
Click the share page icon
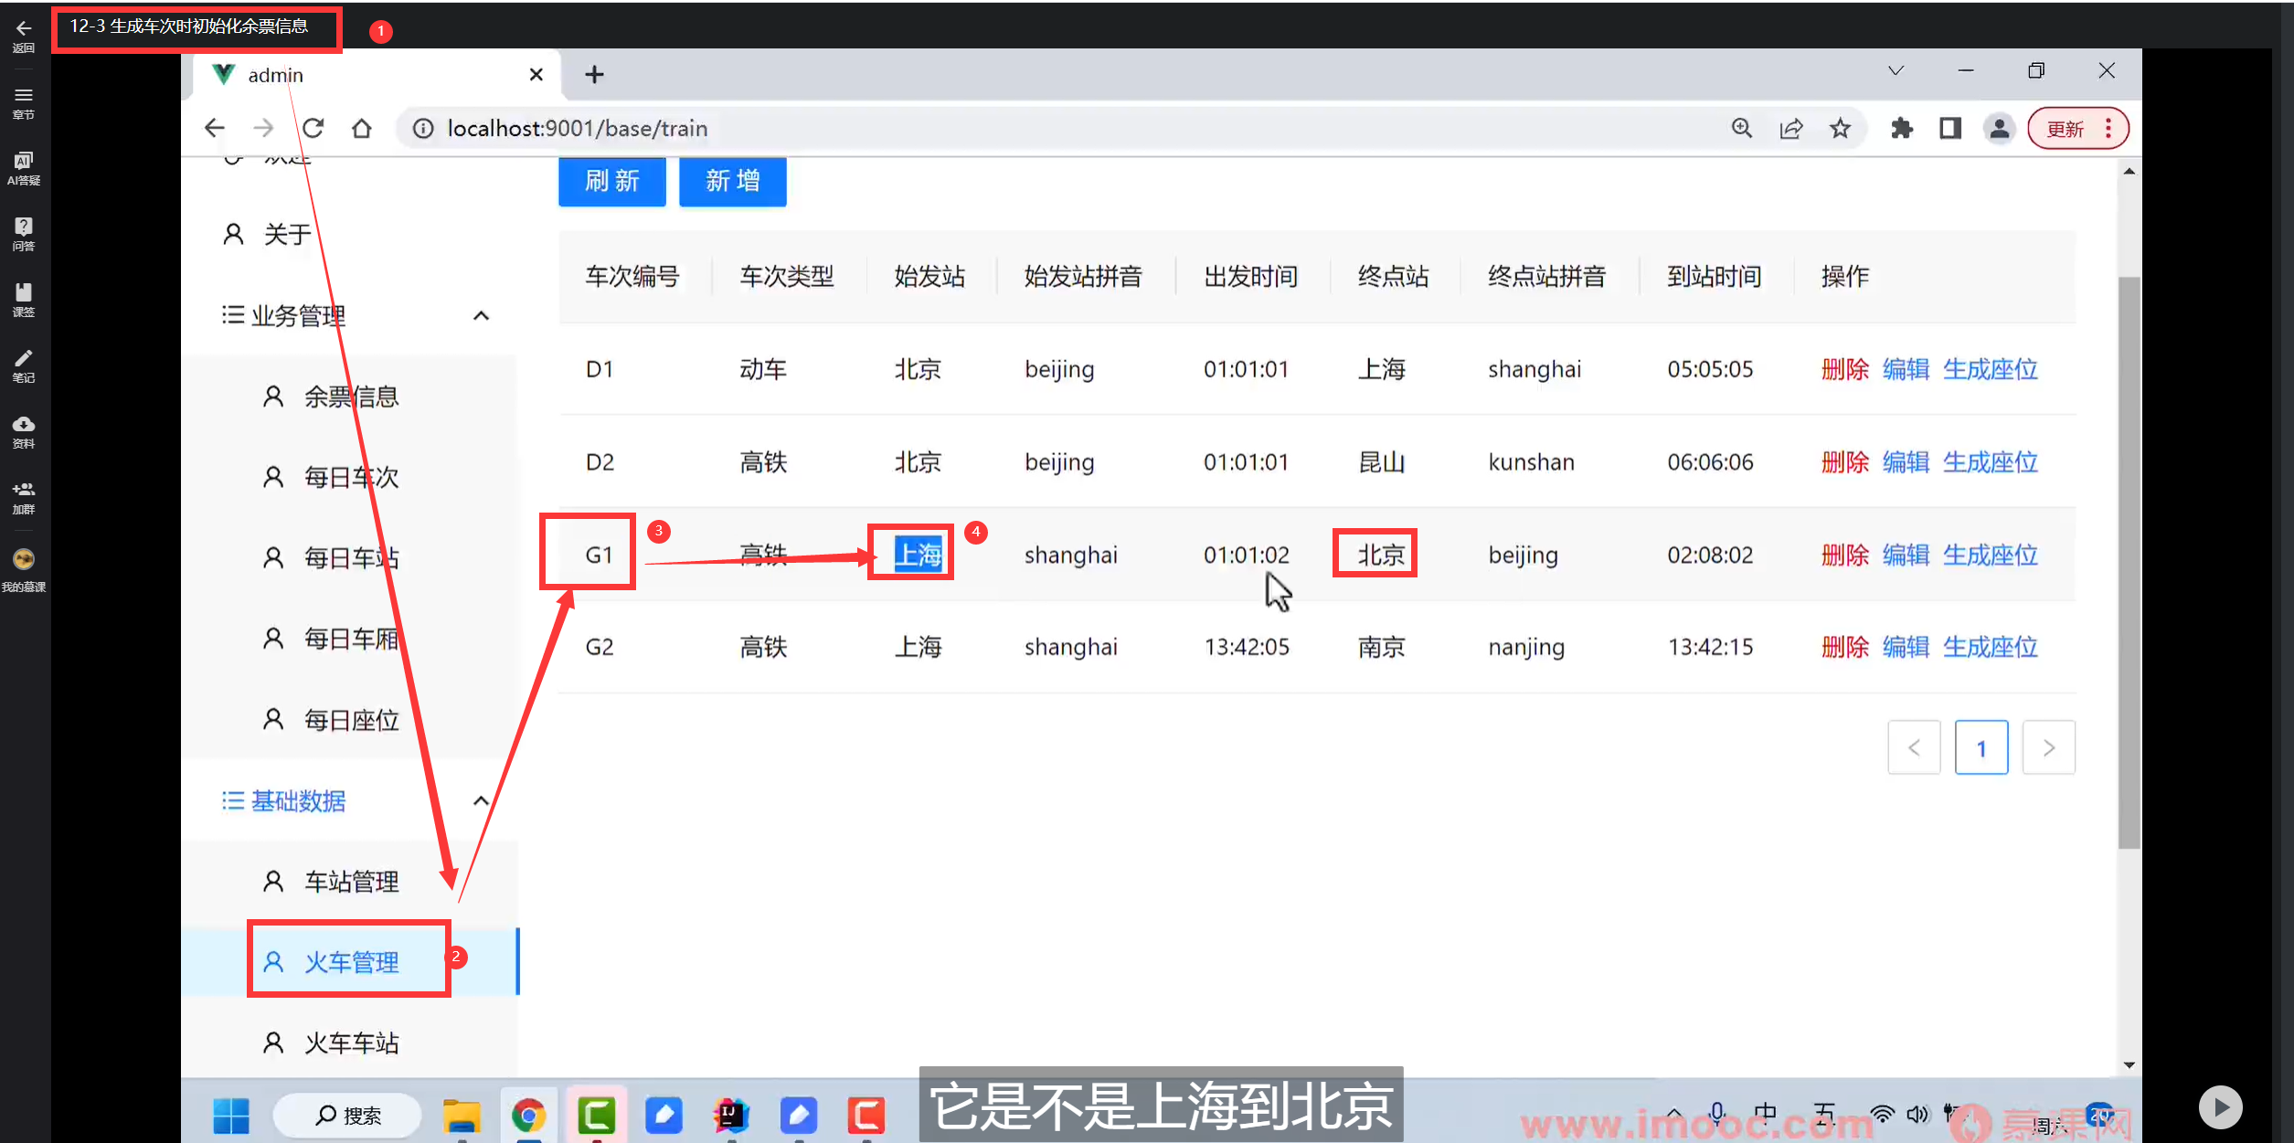(x=1791, y=128)
